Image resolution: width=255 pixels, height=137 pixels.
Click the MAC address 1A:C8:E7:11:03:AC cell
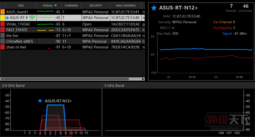(x=126, y=24)
